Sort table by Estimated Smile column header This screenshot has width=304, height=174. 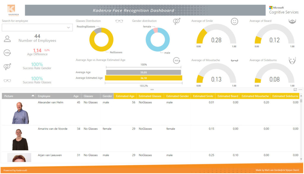coord(203,96)
